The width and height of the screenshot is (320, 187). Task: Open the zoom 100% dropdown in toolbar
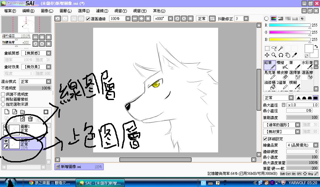pos(128,19)
